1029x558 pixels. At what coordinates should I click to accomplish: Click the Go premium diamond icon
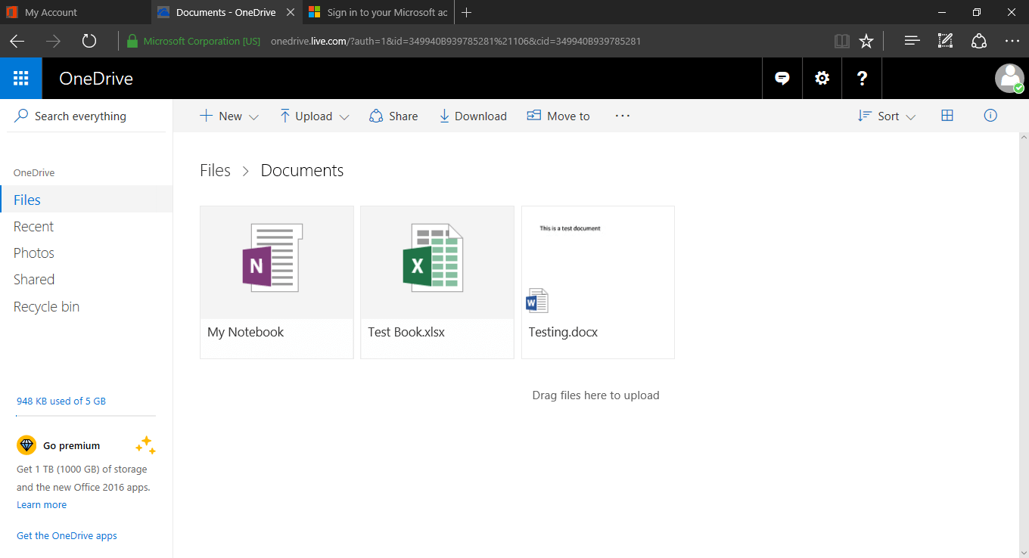click(26, 445)
